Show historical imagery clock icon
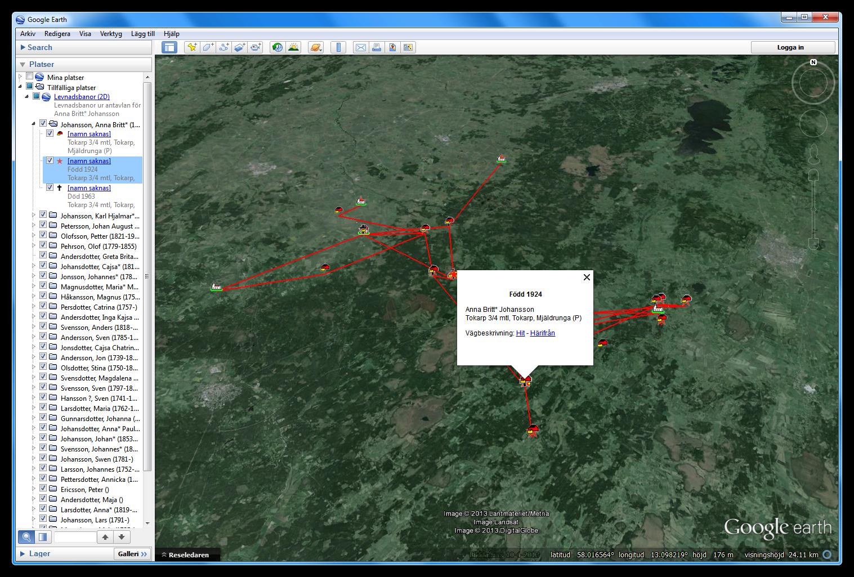Screen dimensions: 854x577 (x=277, y=47)
